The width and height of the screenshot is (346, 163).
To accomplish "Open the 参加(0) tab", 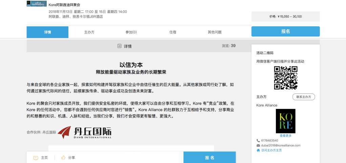I will point(131,32).
